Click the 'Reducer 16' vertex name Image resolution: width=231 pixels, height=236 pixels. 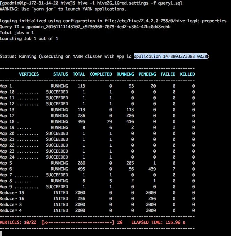click(12, 199)
